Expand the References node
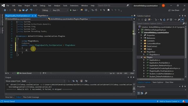The width and height of the screenshot is (188, 106). (141, 38)
